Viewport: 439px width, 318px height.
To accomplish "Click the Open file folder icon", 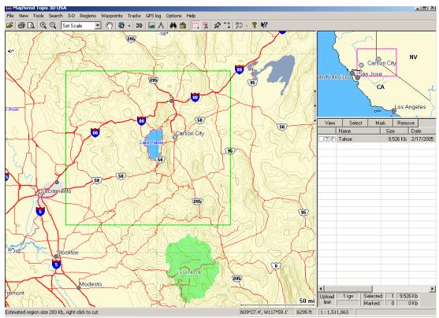I will coord(9,25).
